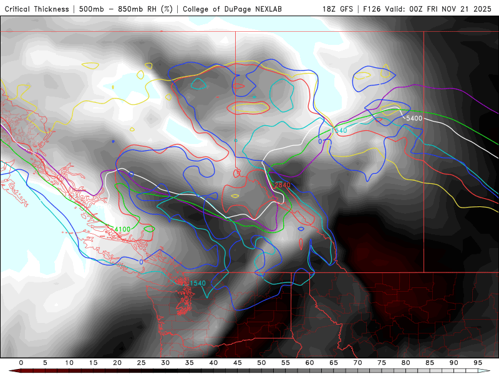
Task: Click the colorbar tick label "0"
Action: tap(21, 363)
